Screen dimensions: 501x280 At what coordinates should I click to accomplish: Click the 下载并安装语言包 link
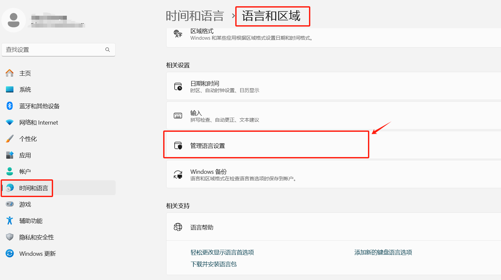tap(213, 264)
